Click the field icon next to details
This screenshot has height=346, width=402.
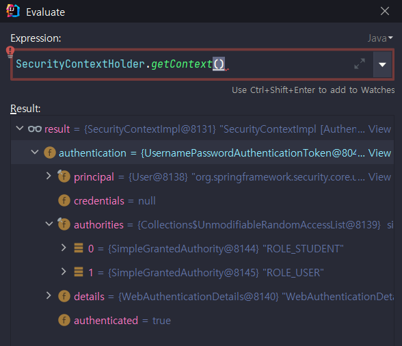tap(64, 296)
